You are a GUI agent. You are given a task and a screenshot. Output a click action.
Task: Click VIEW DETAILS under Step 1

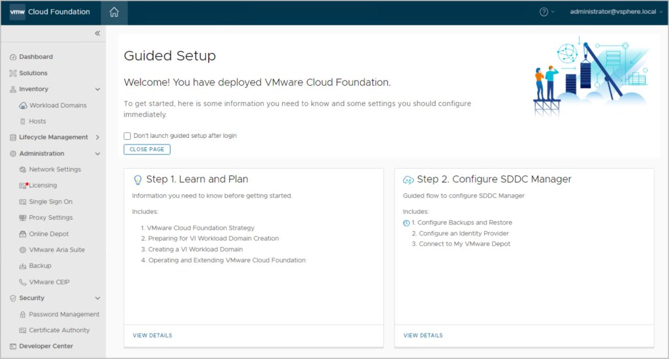click(x=152, y=335)
